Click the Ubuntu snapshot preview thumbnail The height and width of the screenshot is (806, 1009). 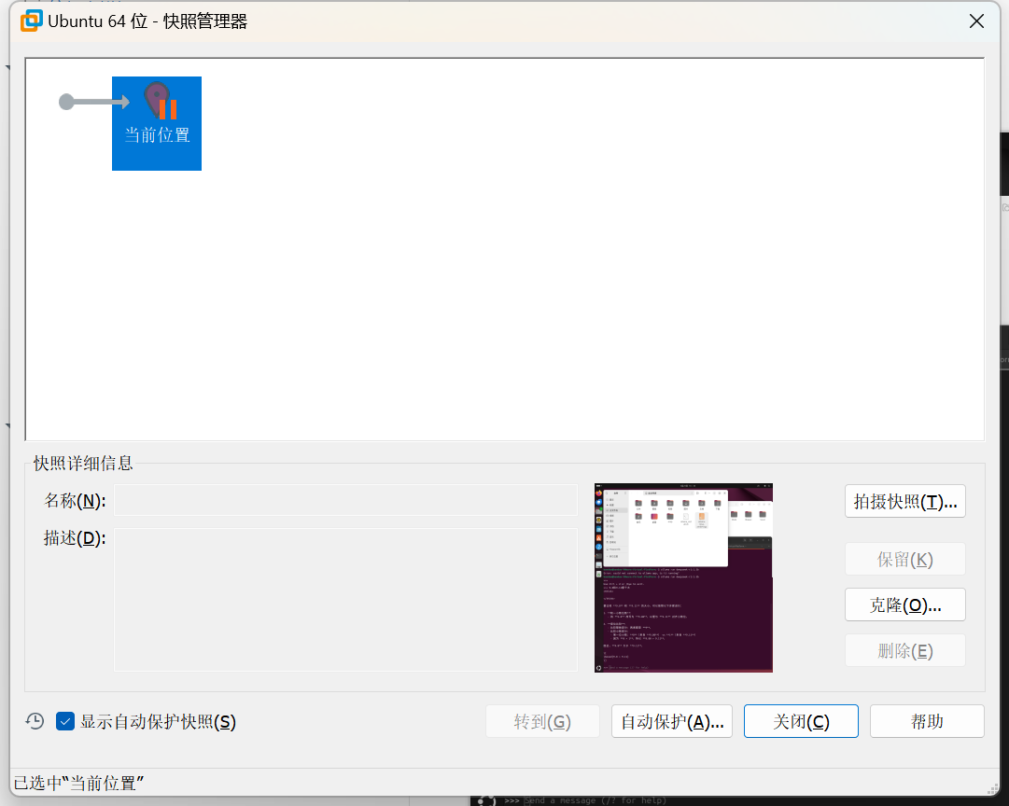click(683, 577)
